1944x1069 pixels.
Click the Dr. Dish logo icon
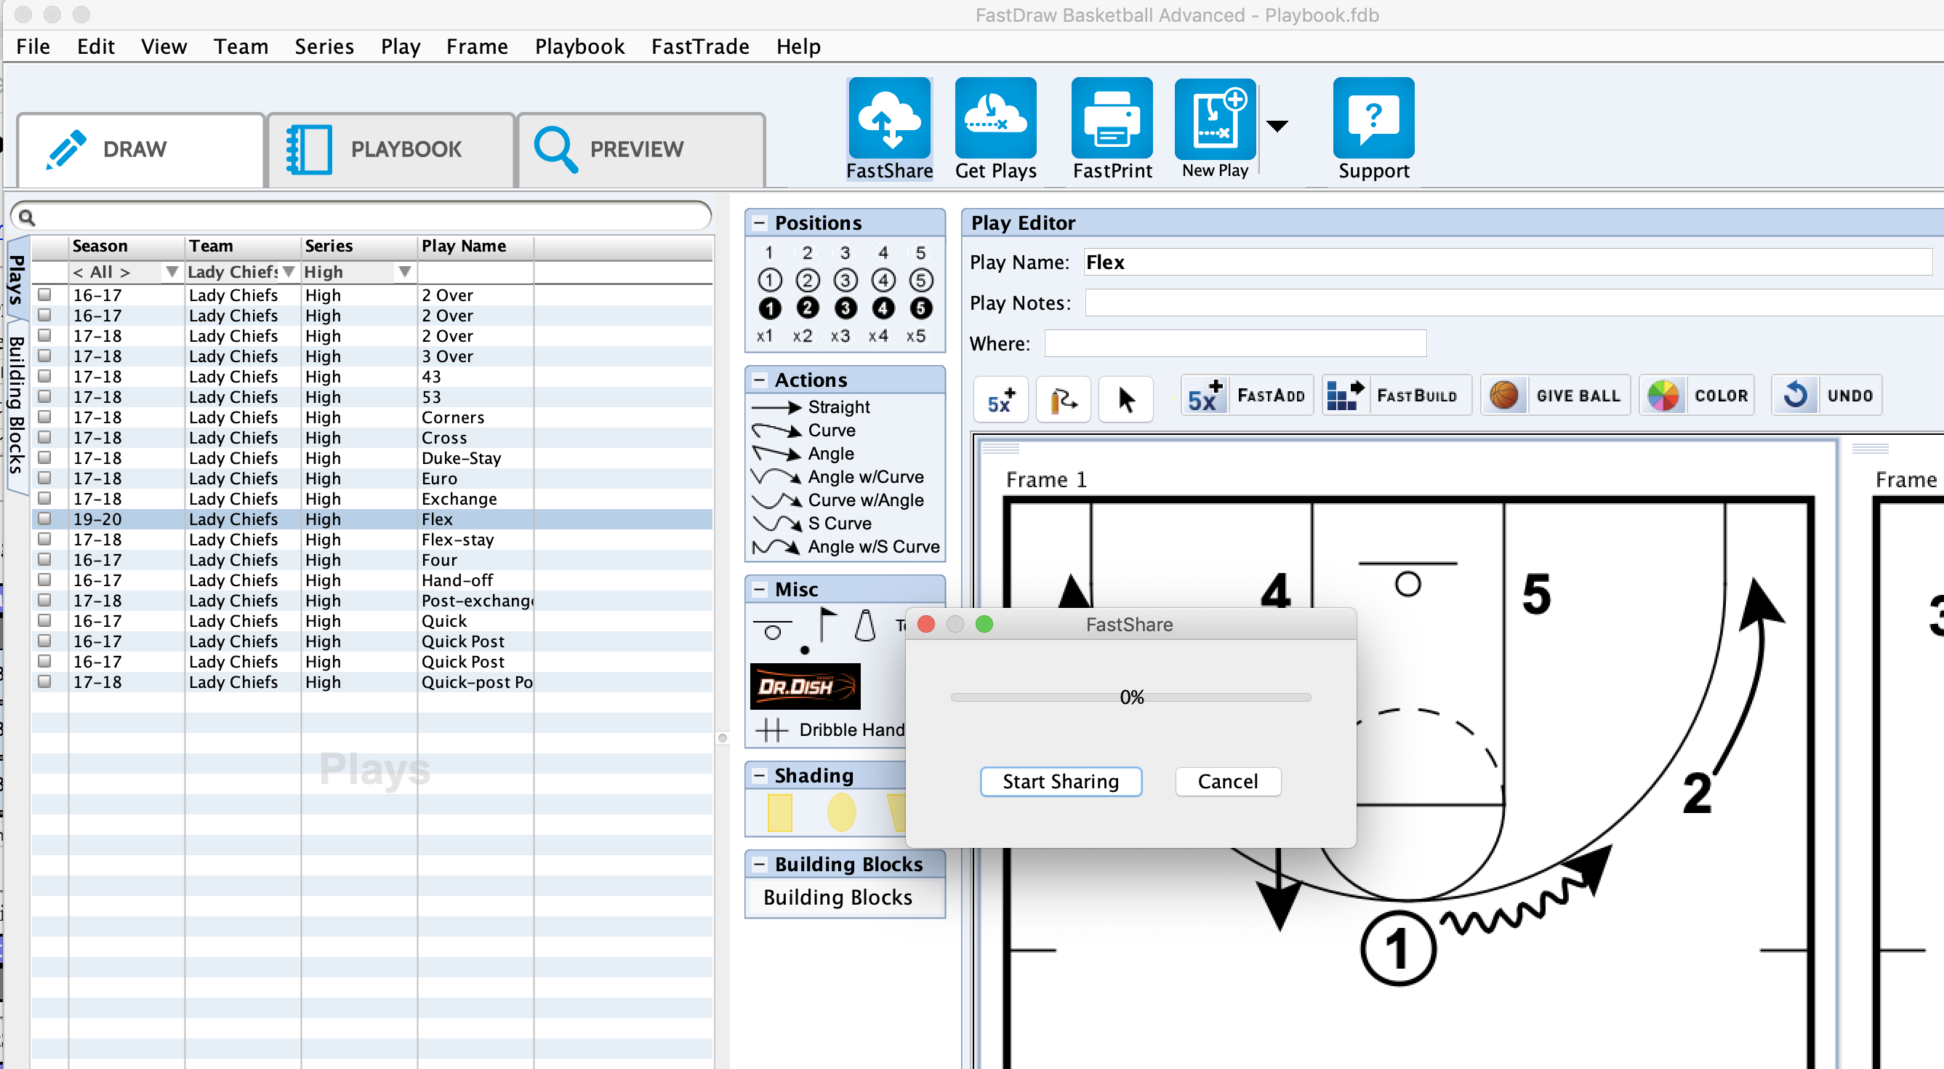click(805, 686)
